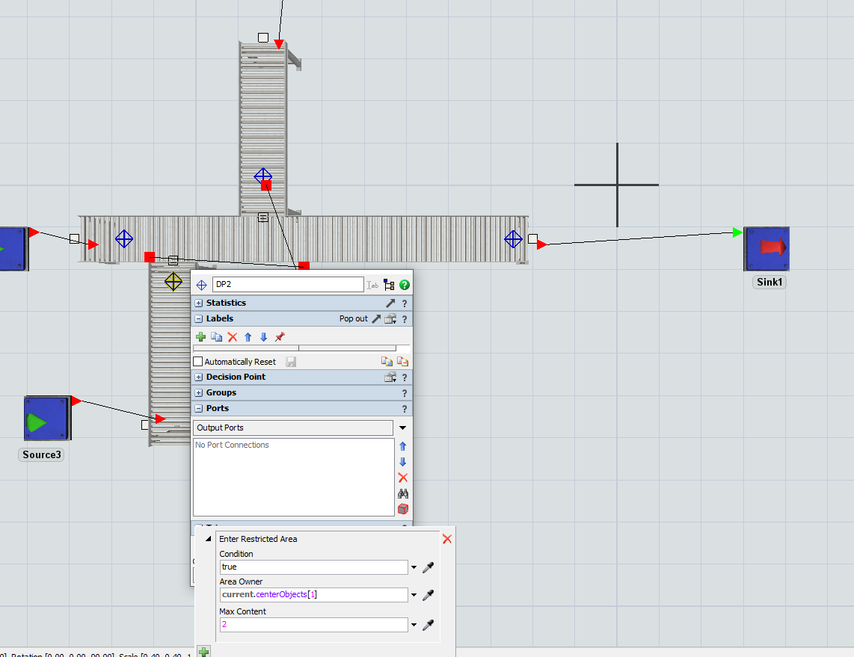Click the DP2 name input field

pos(288,285)
